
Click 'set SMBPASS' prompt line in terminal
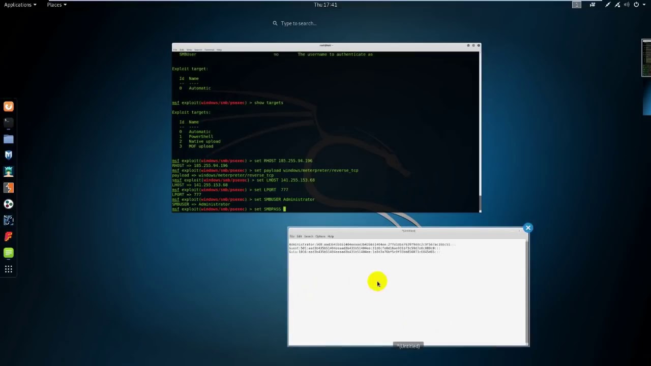pos(229,209)
